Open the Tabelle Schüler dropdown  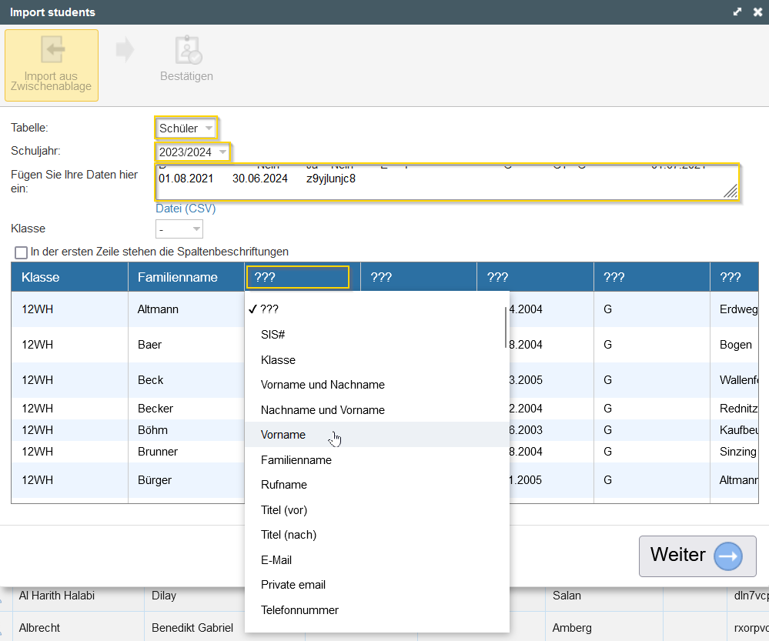click(x=186, y=129)
